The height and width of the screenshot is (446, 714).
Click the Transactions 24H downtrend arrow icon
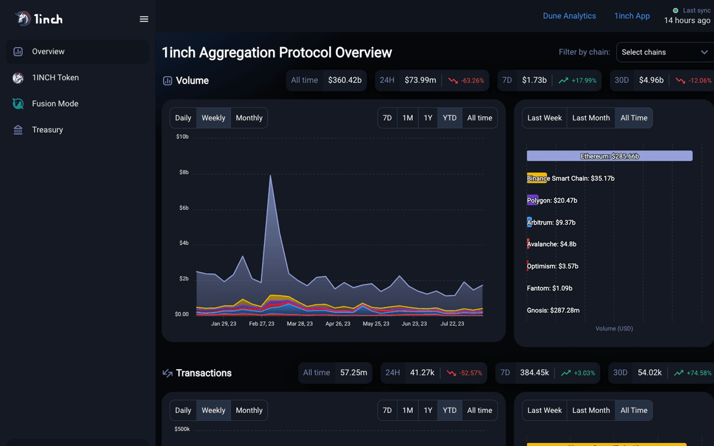click(451, 373)
